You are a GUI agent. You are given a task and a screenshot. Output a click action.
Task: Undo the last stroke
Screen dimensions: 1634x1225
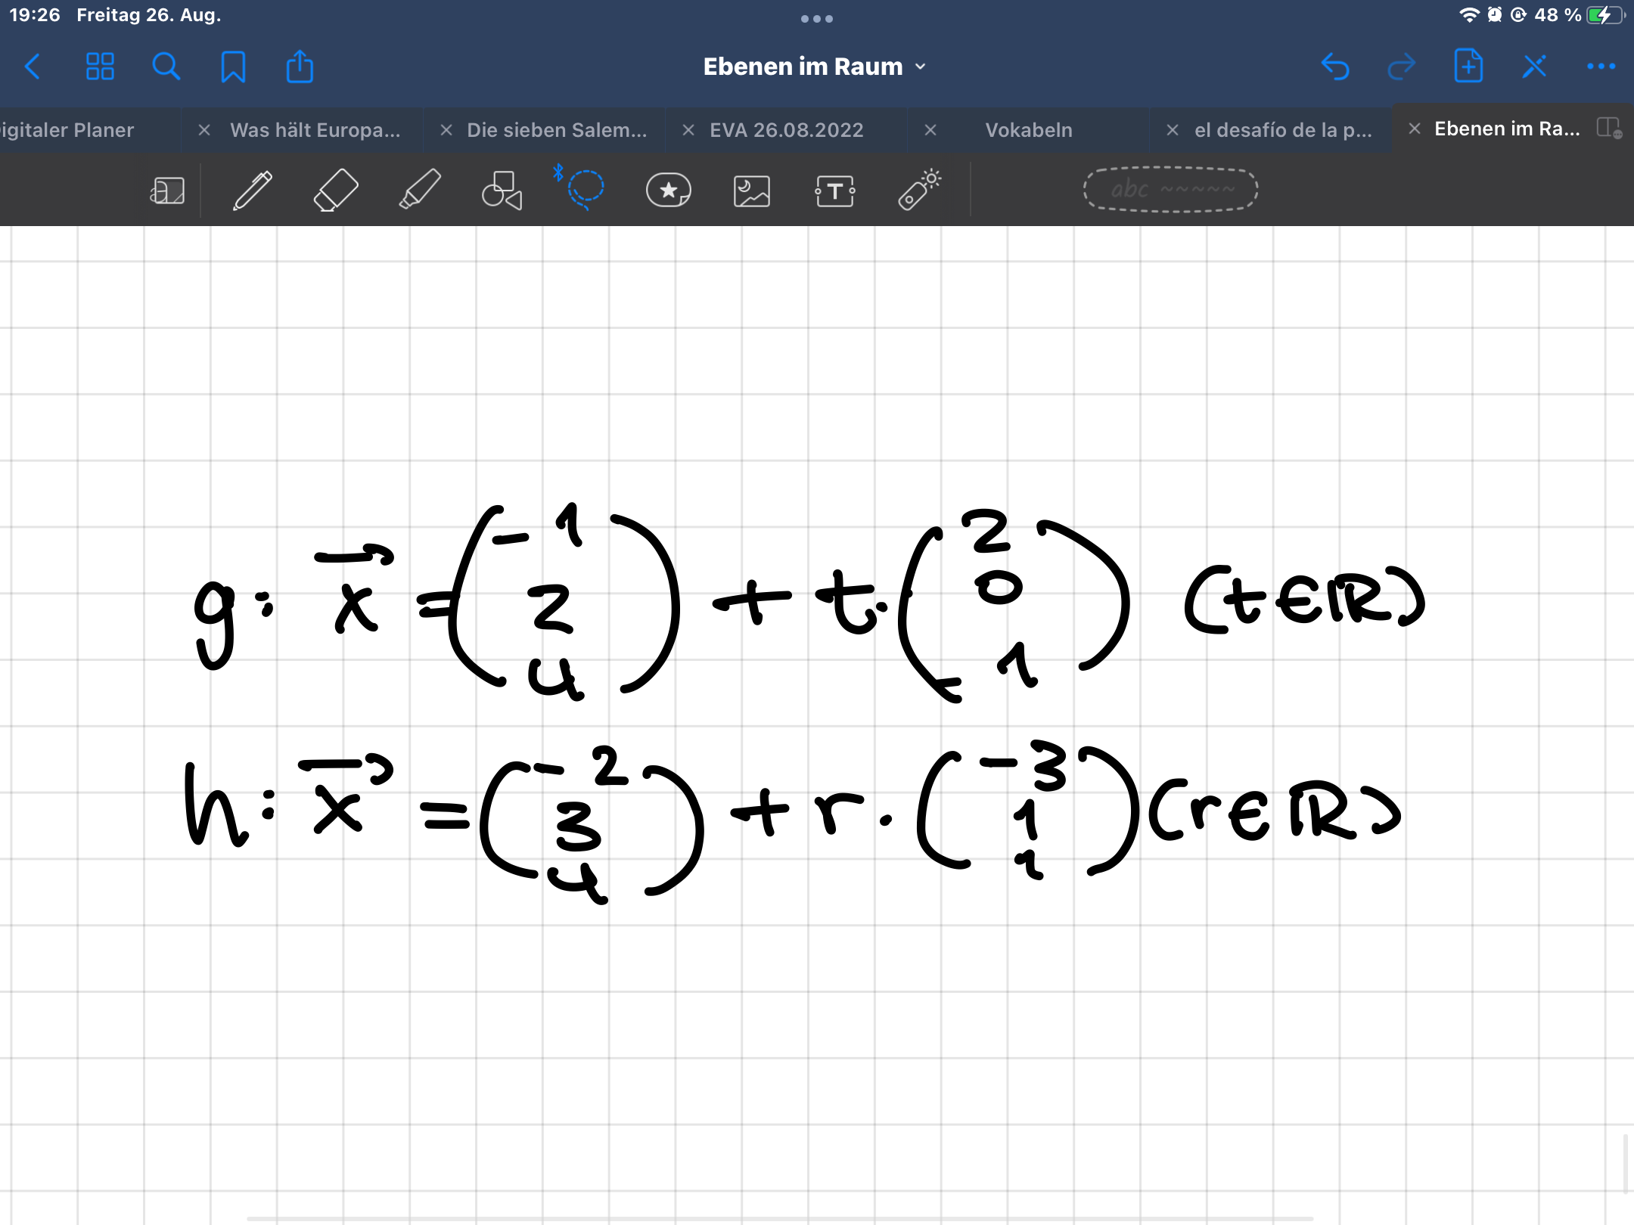coord(1335,67)
